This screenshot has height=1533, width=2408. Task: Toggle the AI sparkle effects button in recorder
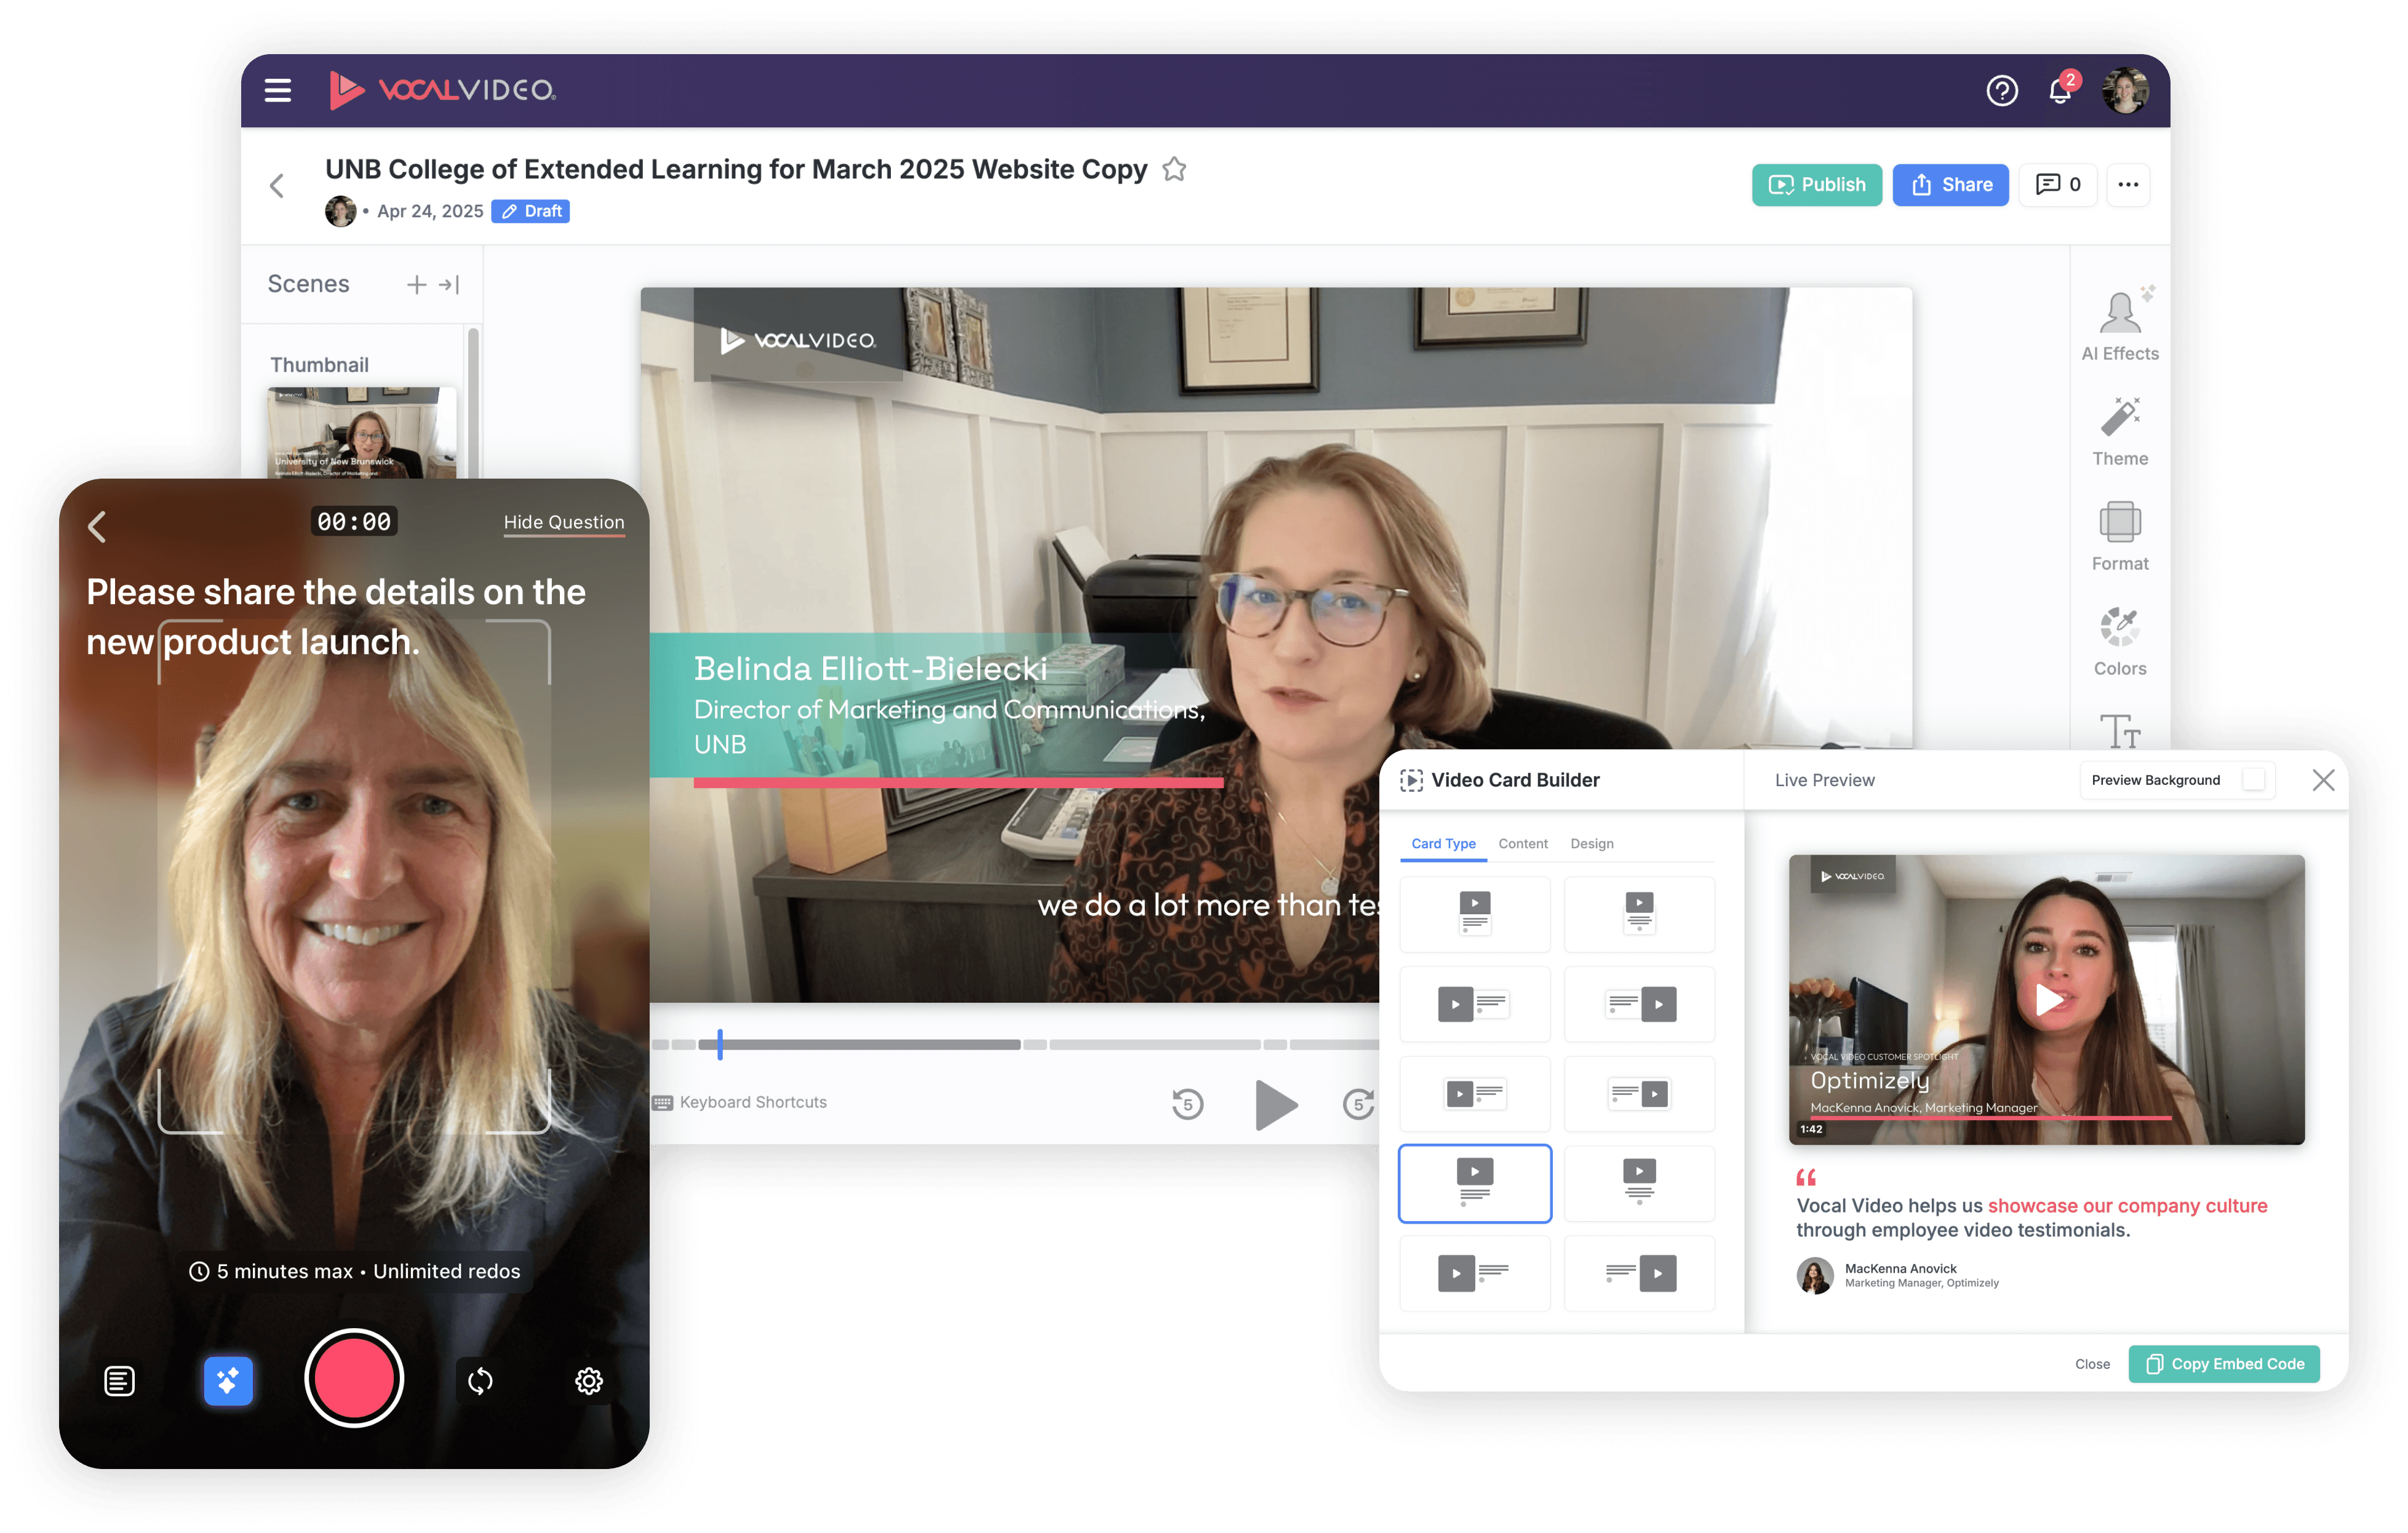[228, 1381]
